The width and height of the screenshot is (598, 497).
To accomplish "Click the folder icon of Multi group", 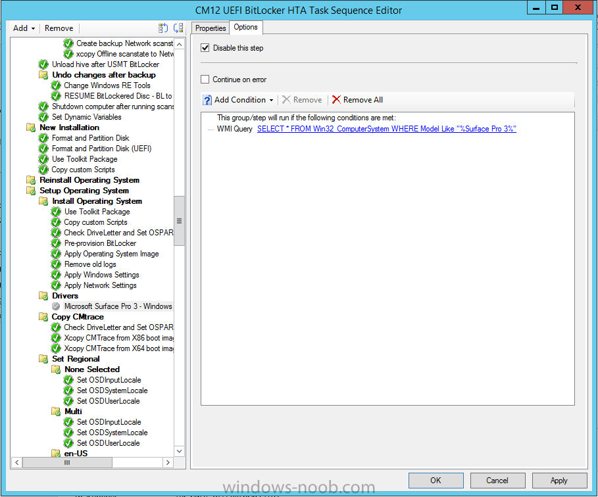I will point(56,412).
